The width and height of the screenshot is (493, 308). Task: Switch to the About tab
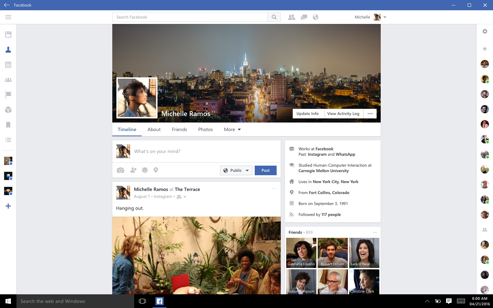(154, 129)
